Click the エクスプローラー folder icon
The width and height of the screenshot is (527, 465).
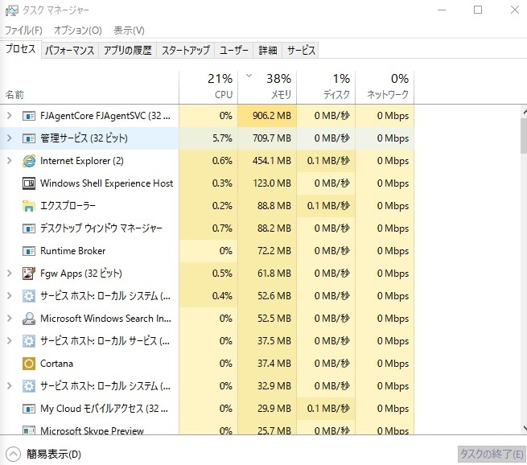29,206
